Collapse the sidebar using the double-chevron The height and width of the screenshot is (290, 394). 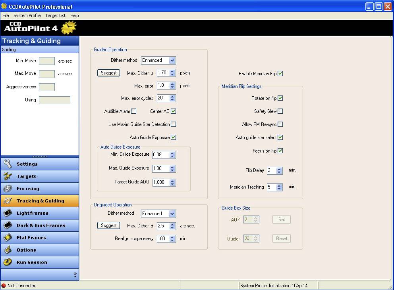pos(75,273)
